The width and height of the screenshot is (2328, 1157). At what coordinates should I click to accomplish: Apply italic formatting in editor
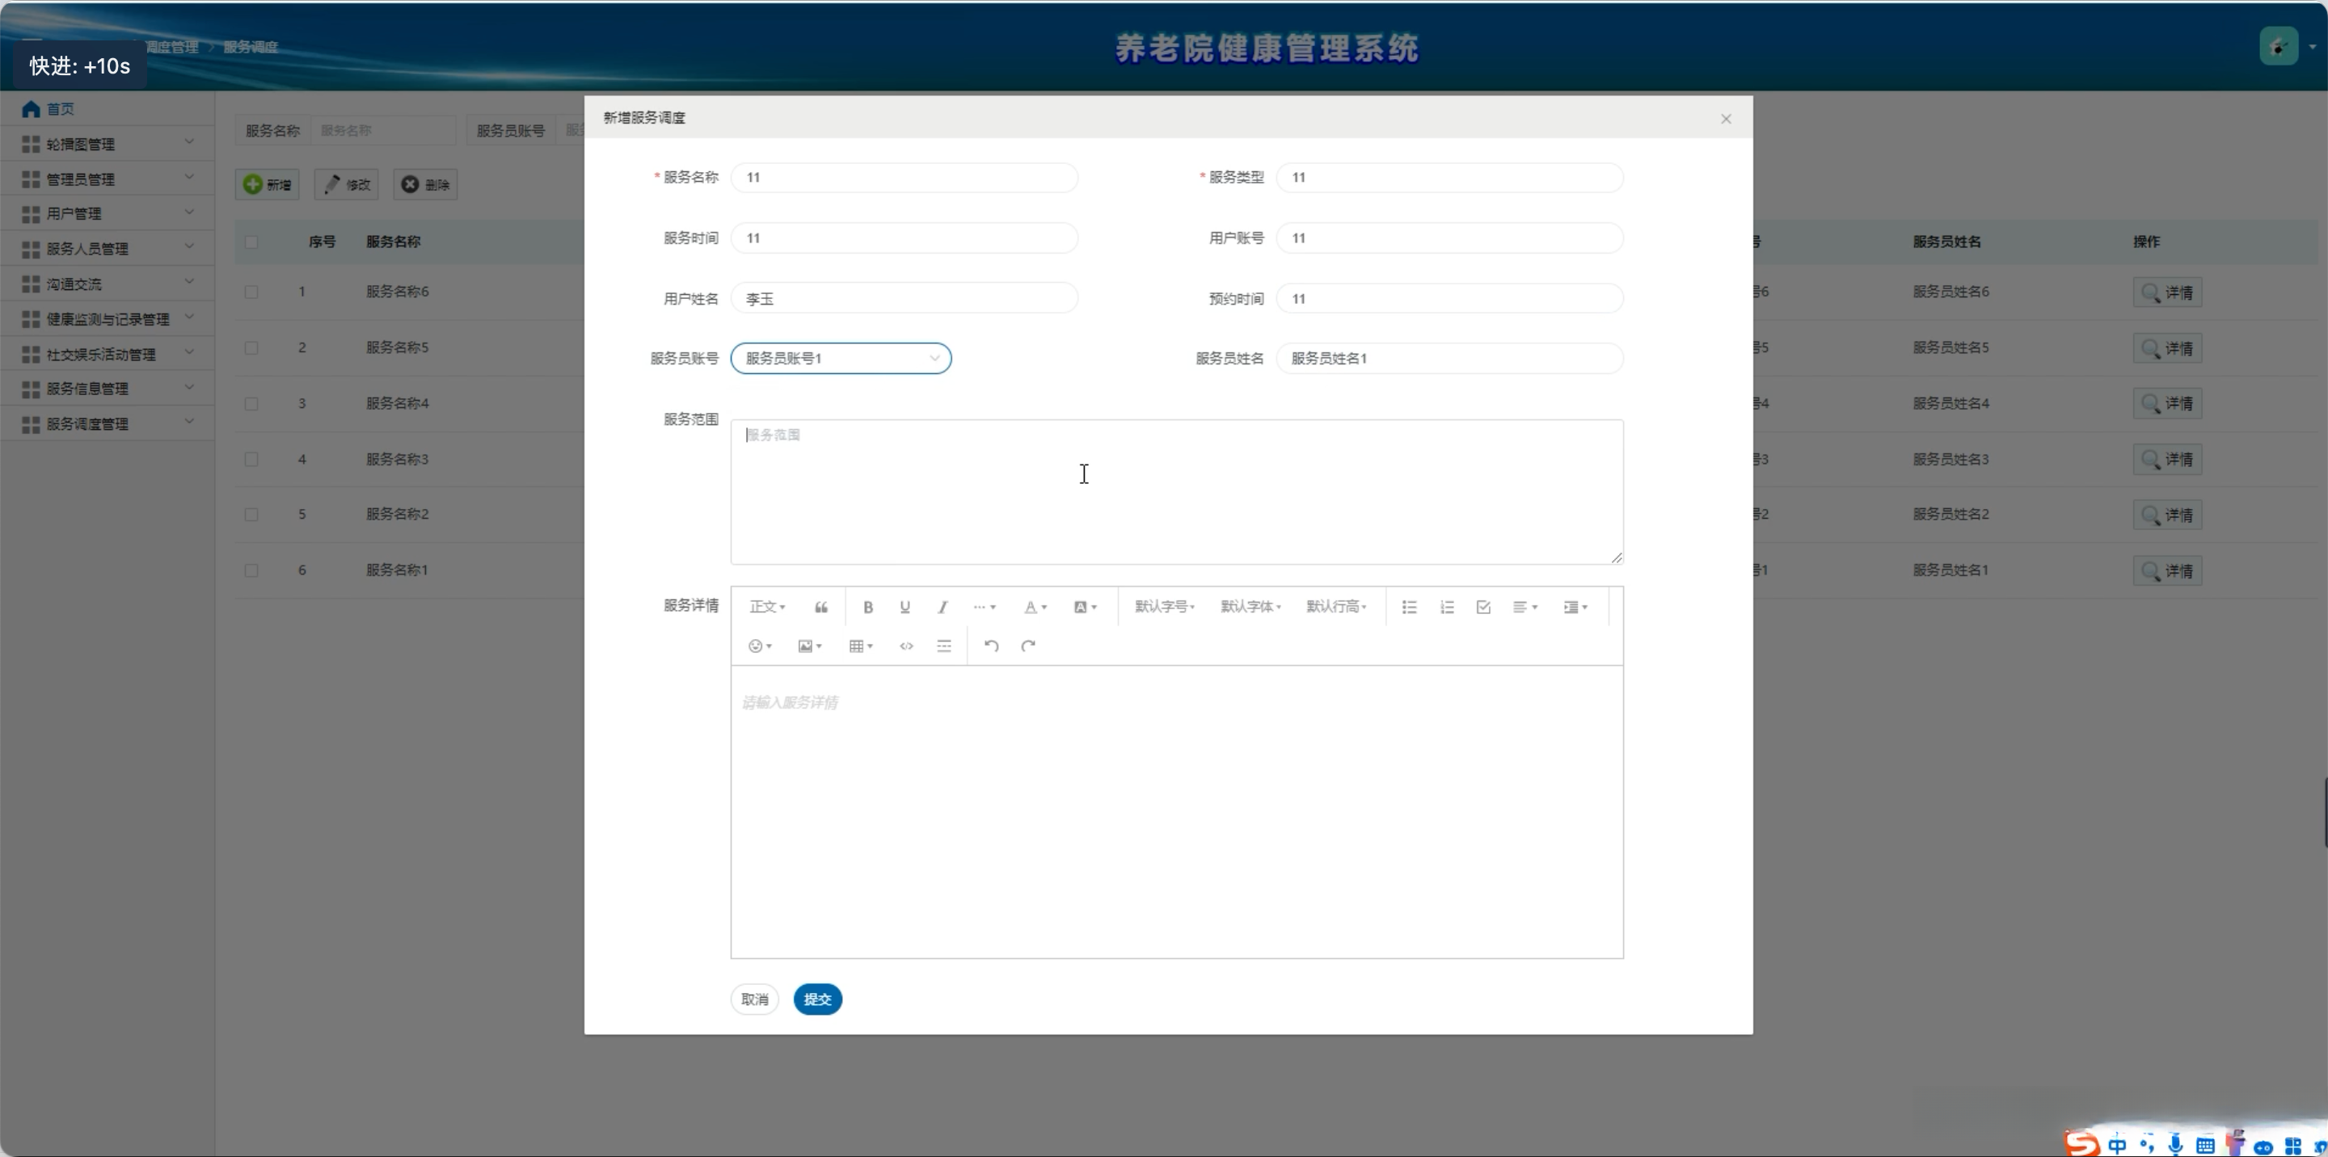point(942,607)
